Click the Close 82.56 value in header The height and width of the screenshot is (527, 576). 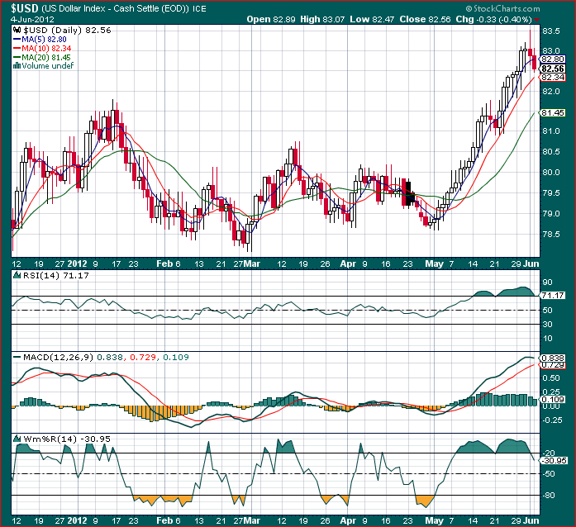[425, 20]
